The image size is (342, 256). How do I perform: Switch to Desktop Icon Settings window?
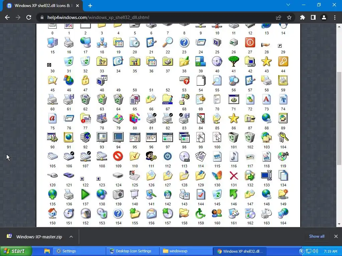click(133, 251)
